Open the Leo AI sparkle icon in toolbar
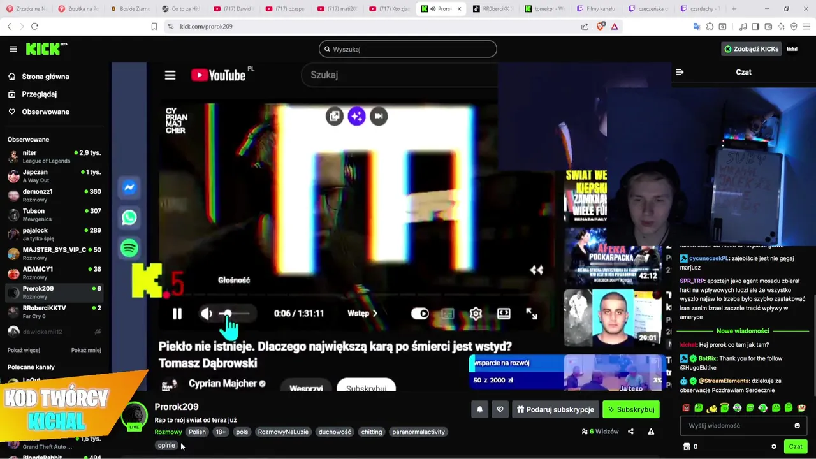The width and height of the screenshot is (816, 459). [x=781, y=26]
